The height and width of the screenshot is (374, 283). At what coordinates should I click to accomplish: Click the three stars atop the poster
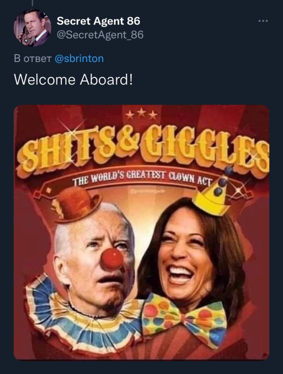[x=142, y=114]
